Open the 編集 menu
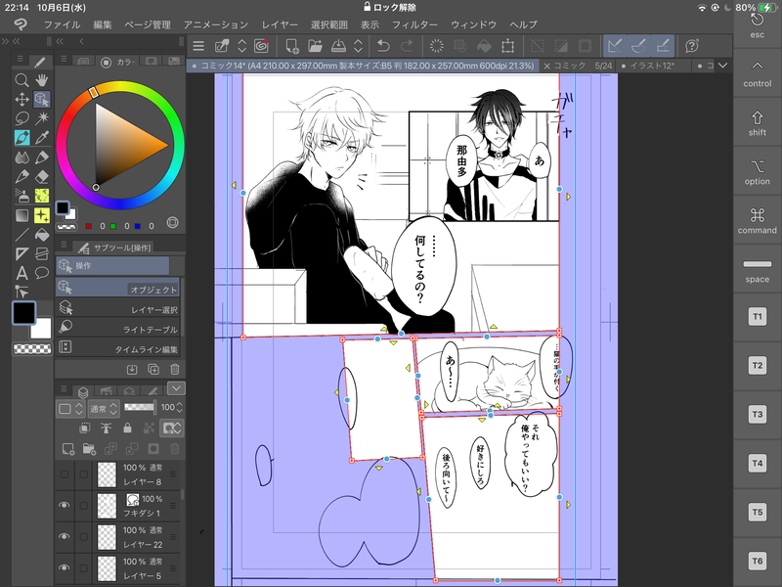 [103, 25]
